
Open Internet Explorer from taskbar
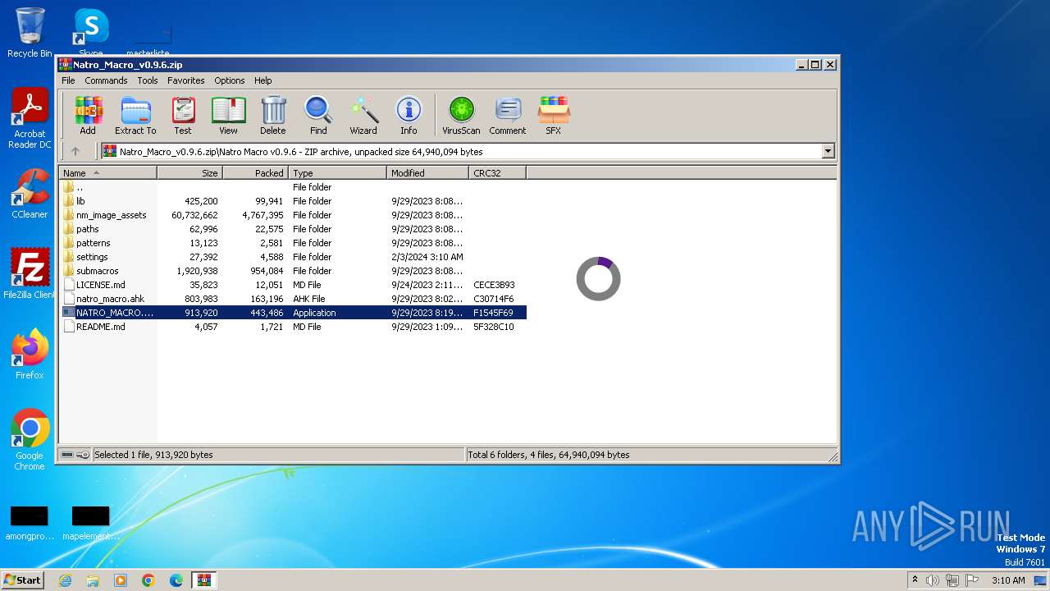pos(65,580)
